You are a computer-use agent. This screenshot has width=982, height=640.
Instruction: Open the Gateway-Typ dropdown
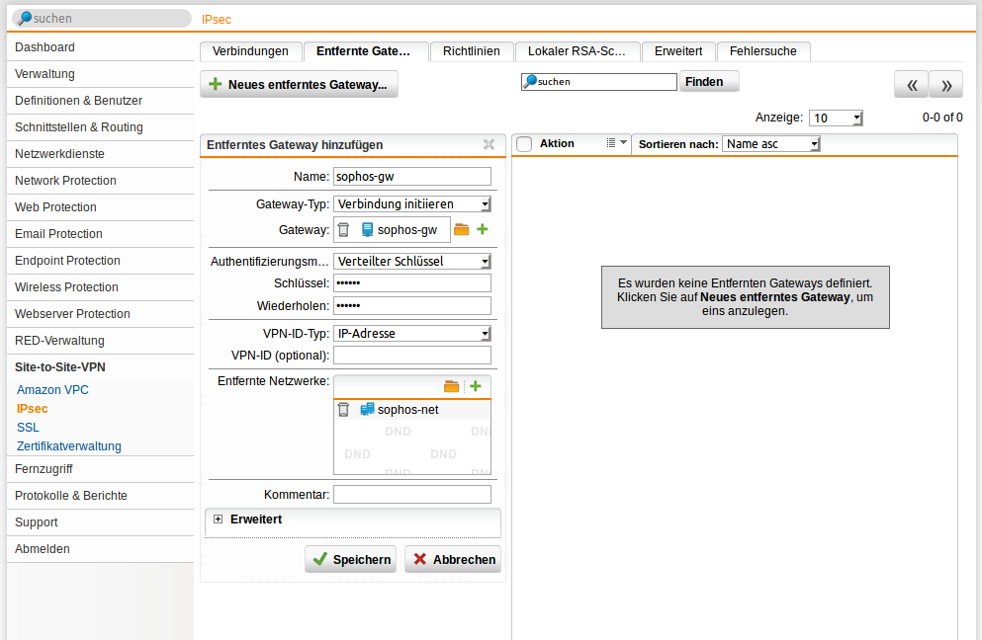(x=412, y=205)
